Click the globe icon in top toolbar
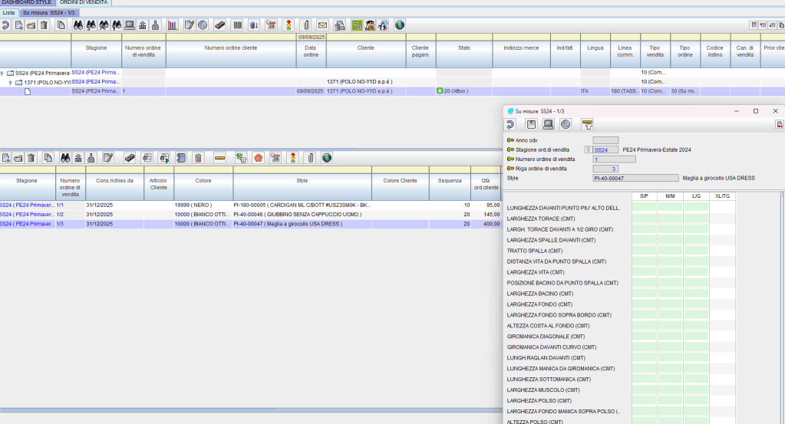This screenshot has height=424, width=785. click(x=400, y=25)
